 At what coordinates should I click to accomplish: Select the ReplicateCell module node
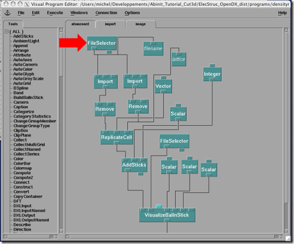coord(117,137)
